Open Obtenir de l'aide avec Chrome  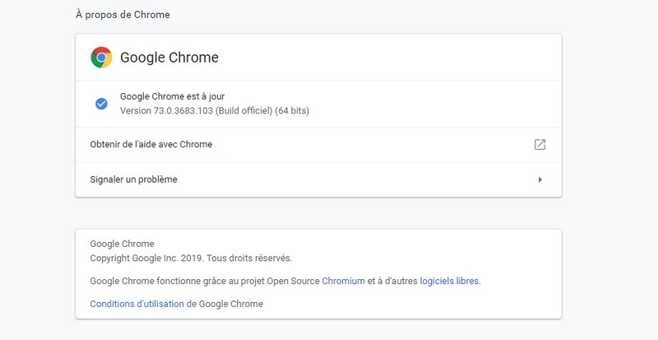click(x=151, y=145)
